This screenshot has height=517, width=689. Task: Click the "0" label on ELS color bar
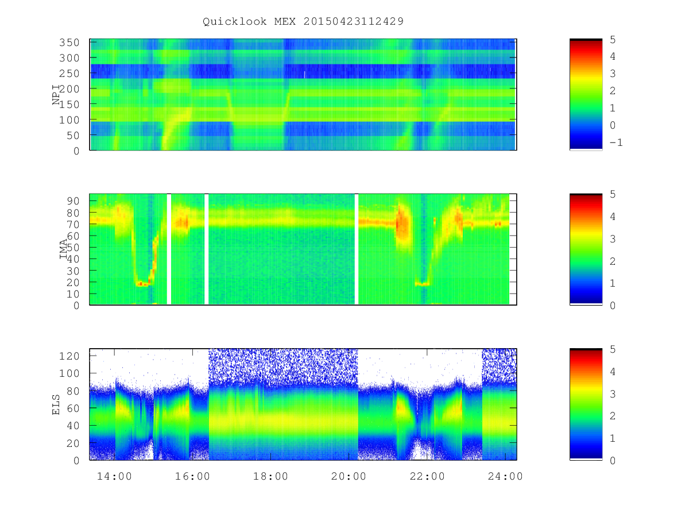pos(612,460)
